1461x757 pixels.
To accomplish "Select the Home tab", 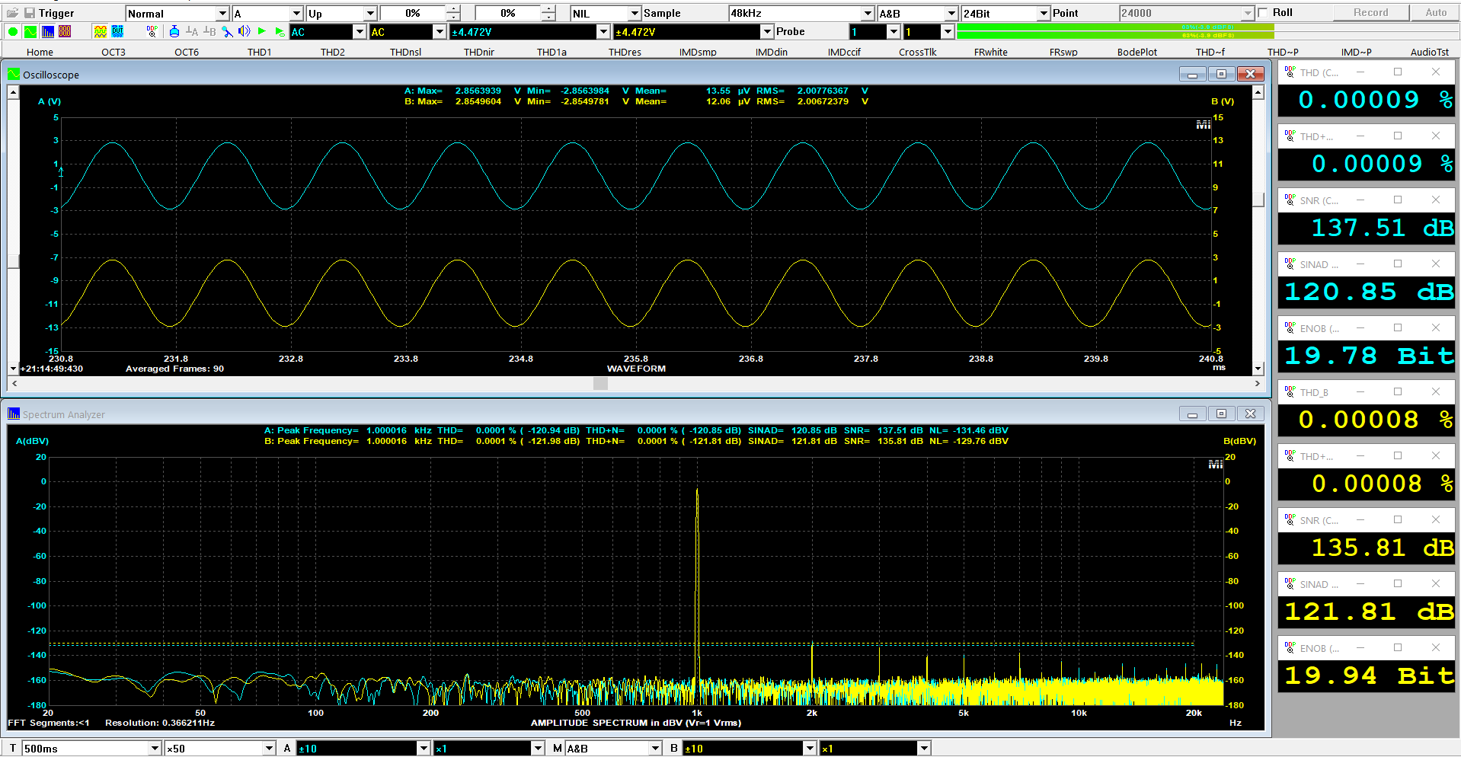I will point(40,52).
